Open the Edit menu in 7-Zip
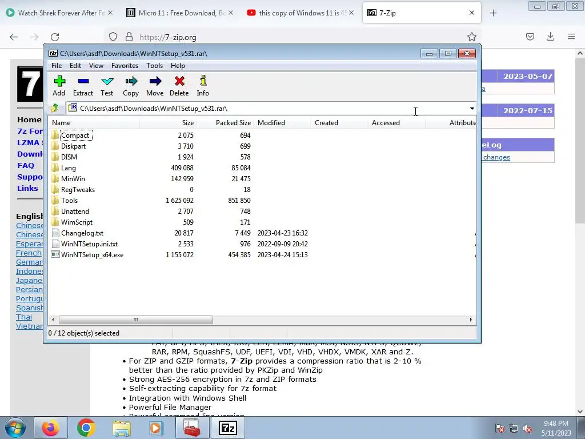This screenshot has height=439, width=585. pos(75,66)
